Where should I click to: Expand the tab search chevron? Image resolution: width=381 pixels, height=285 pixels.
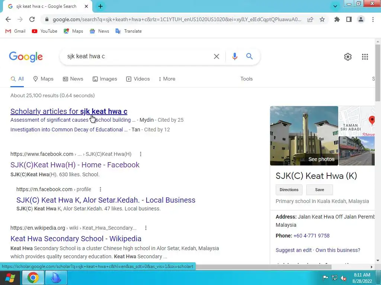pos(335,6)
